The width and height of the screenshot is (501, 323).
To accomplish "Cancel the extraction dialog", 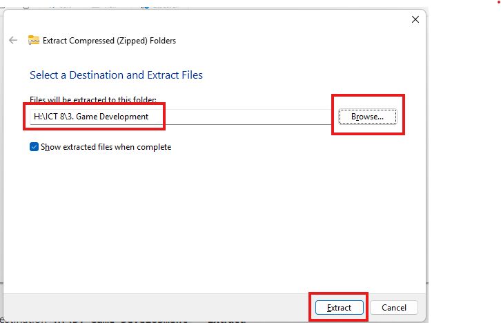I will [393, 308].
